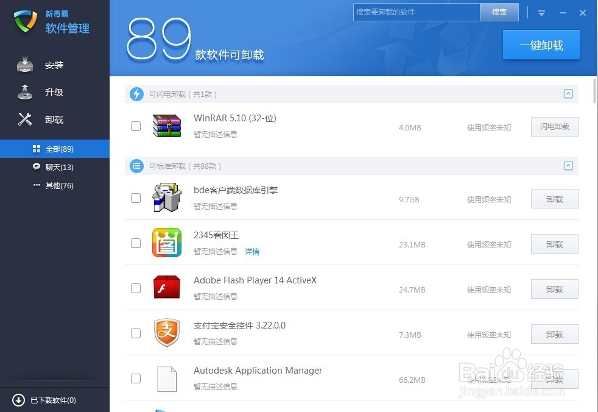Select the 聊天(13) category
Screen dimensions: 598x412
pos(55,167)
